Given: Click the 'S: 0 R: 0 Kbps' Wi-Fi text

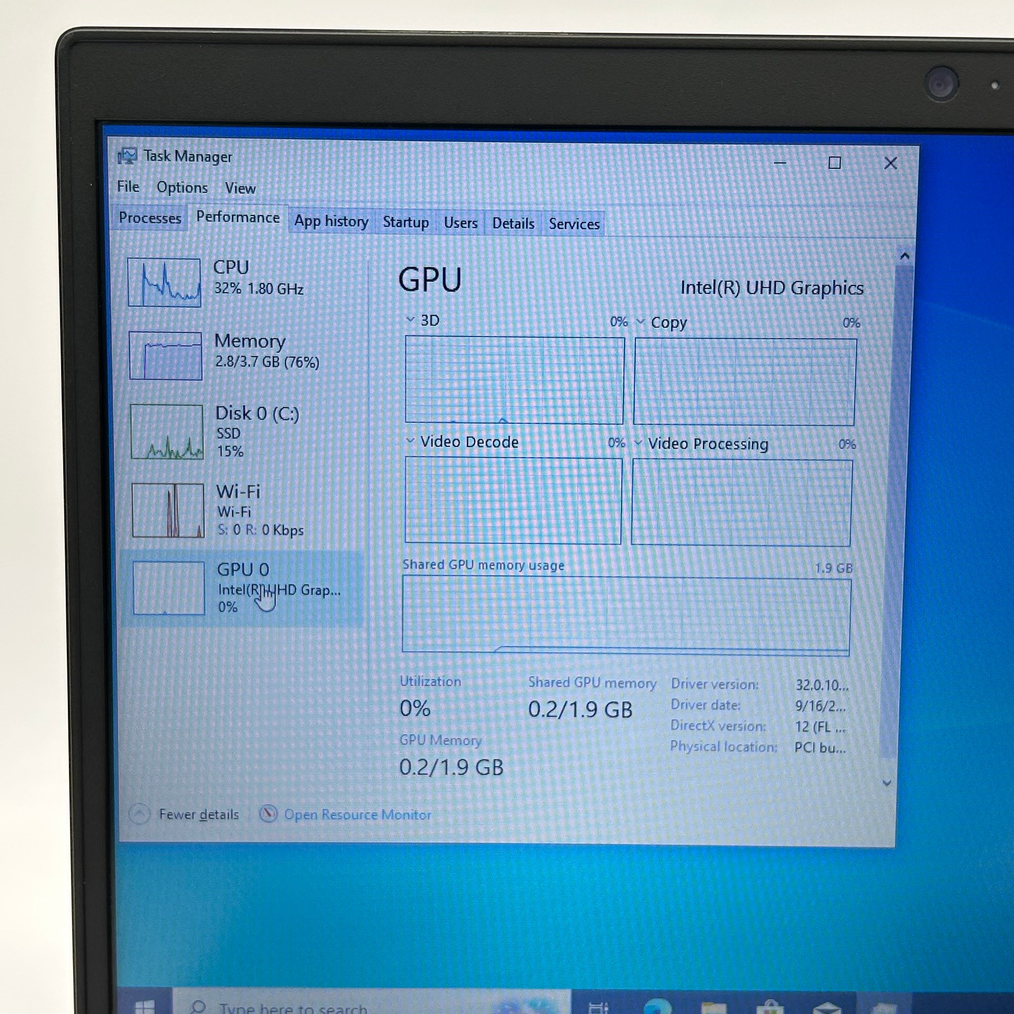Looking at the screenshot, I should [x=261, y=530].
